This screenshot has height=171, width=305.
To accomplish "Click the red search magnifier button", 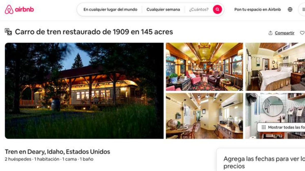I will pyautogui.click(x=217, y=10).
